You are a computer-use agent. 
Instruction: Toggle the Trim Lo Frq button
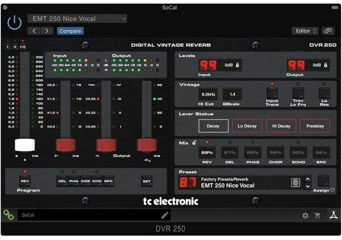(x=298, y=93)
